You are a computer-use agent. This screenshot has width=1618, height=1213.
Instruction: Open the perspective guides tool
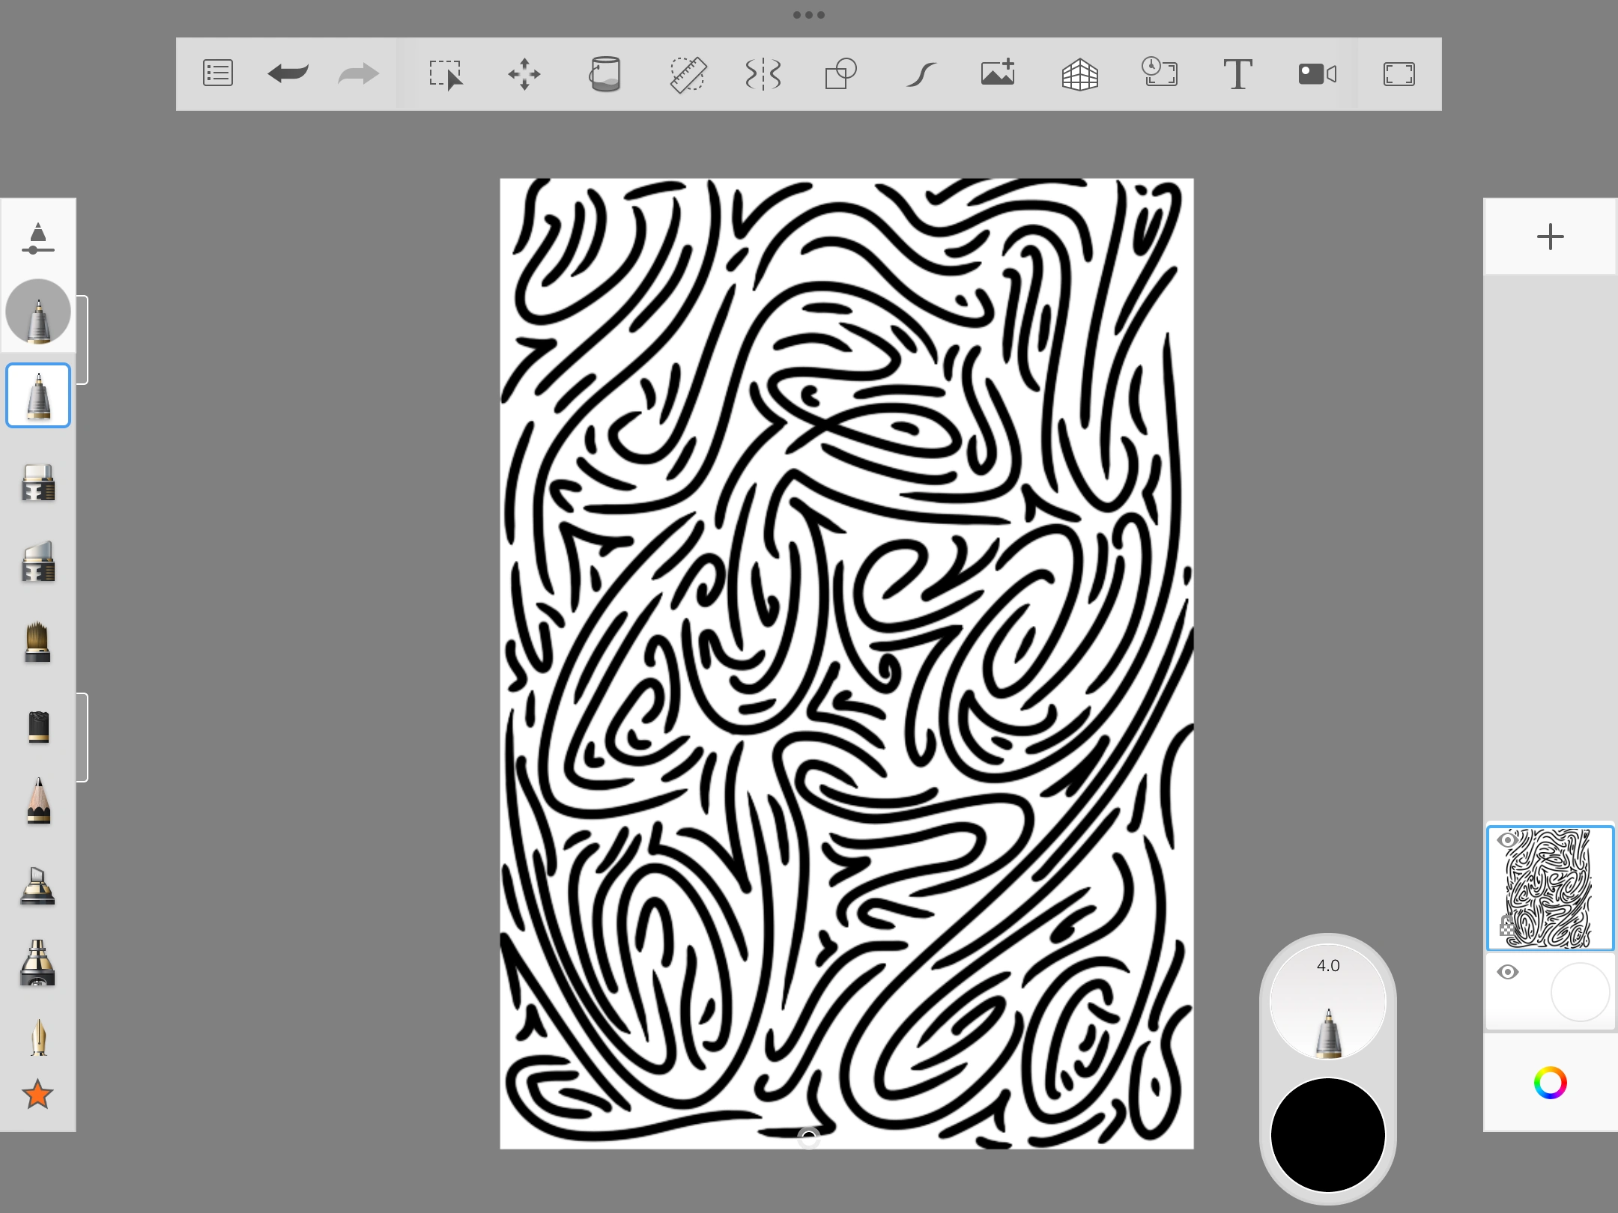point(1079,74)
